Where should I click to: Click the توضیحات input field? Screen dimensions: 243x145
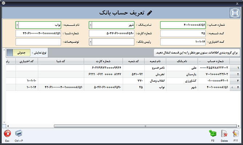click(38, 42)
